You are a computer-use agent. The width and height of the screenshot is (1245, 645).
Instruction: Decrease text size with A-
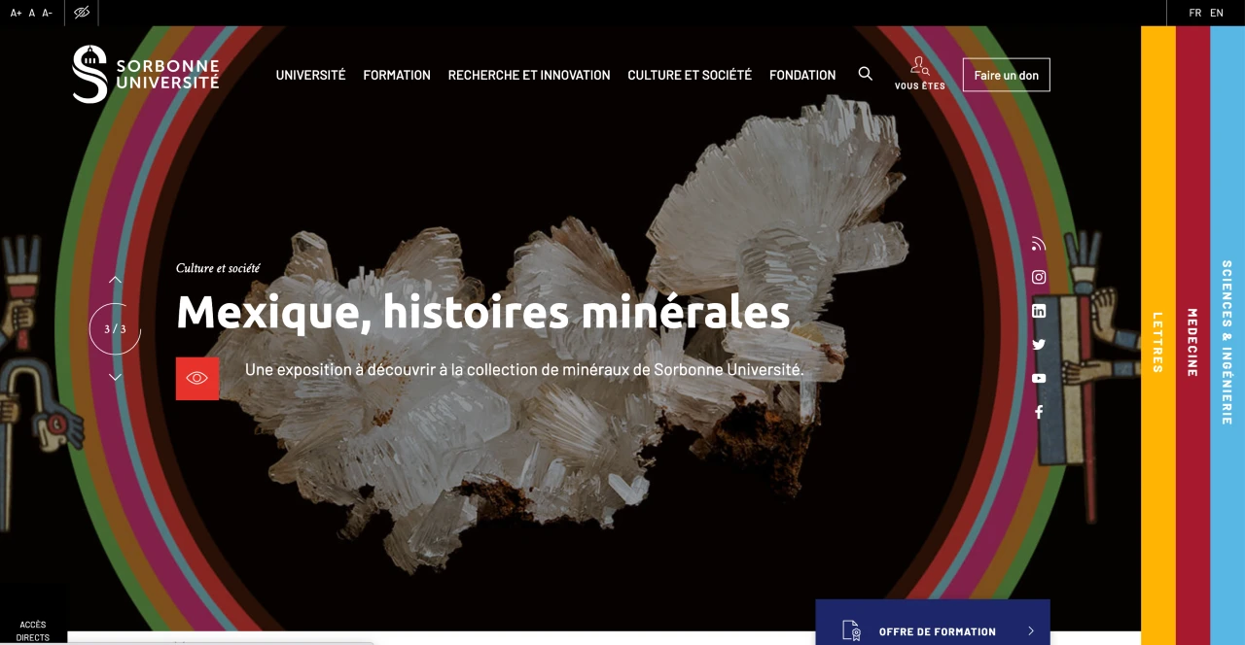tap(47, 13)
